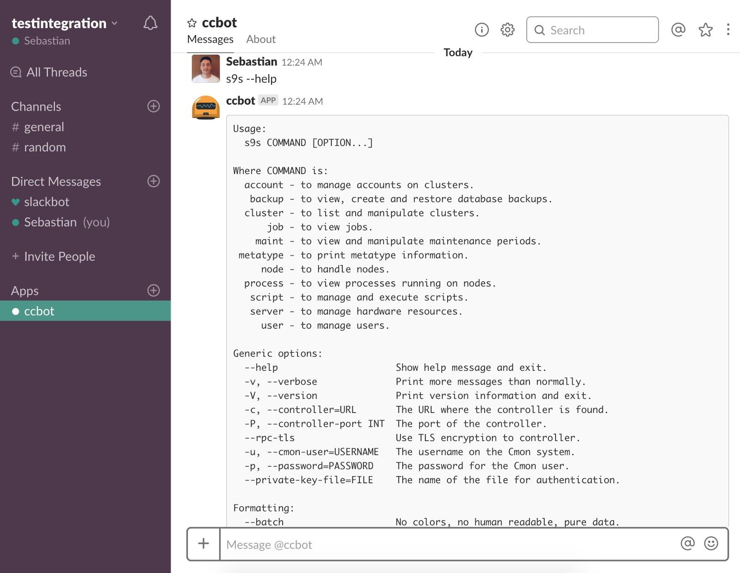Open mentions and reactions in header
The image size is (740, 573).
pyautogui.click(x=678, y=30)
